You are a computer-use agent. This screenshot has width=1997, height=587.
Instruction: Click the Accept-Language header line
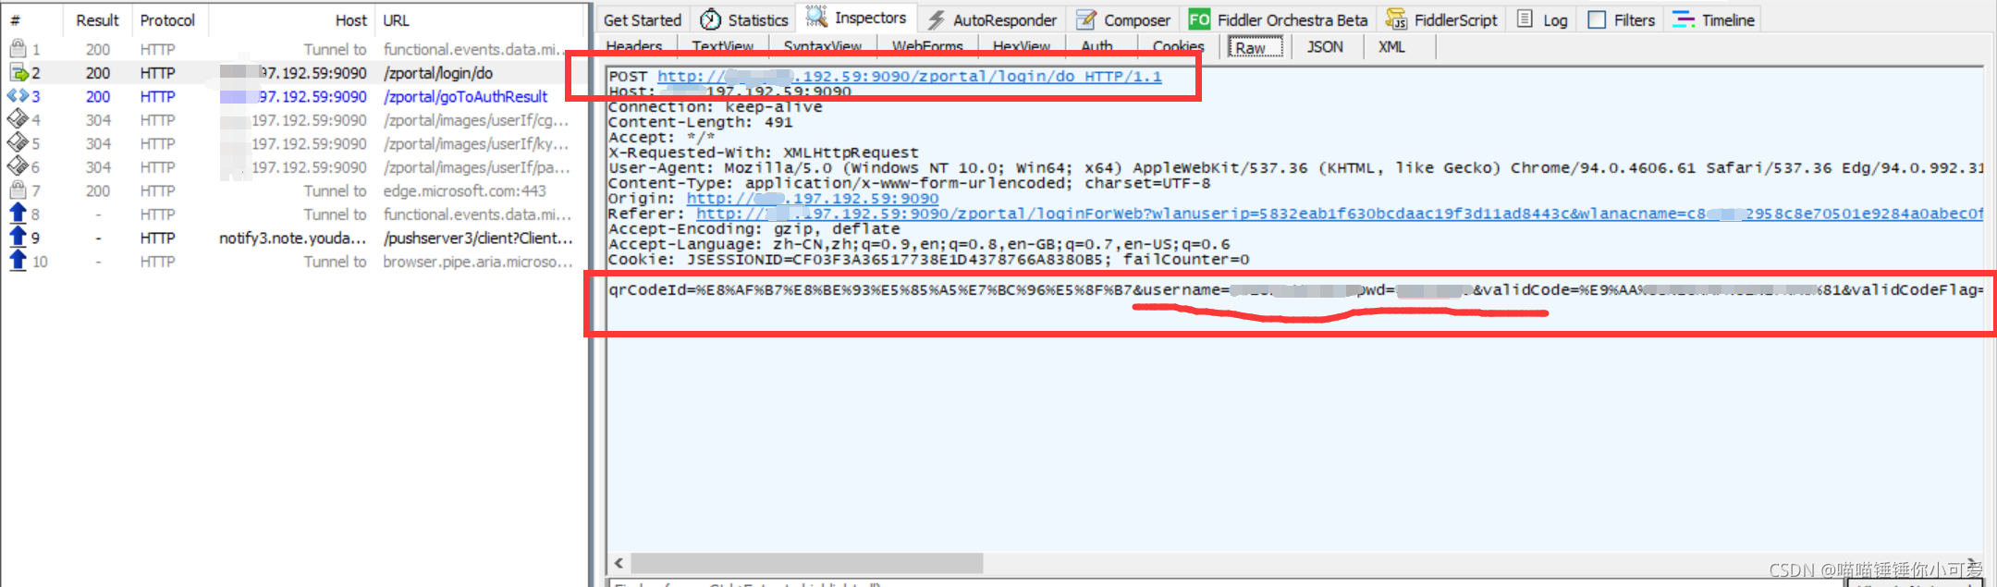[919, 244]
